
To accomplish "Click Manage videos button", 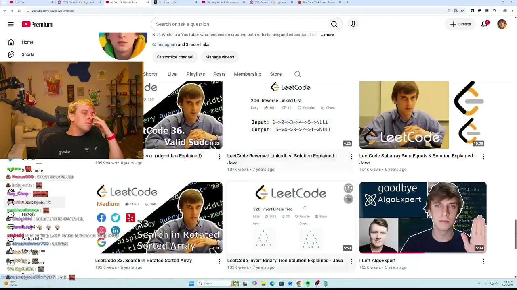I will 220,57.
